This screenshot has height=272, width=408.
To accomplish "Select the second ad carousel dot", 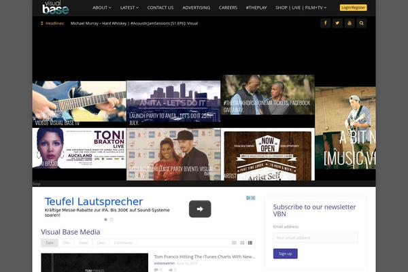I will (112, 220).
